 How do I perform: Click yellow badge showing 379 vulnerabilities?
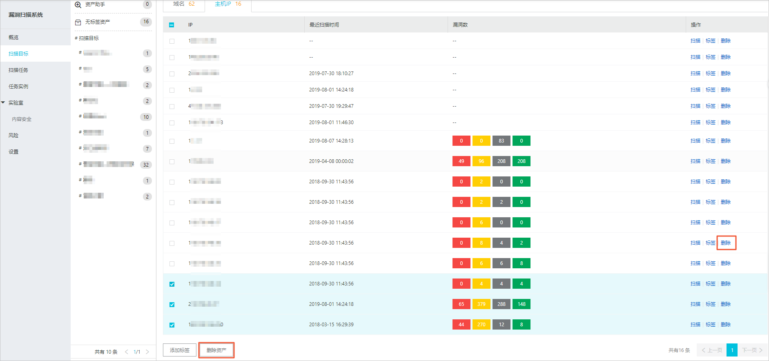click(x=481, y=304)
